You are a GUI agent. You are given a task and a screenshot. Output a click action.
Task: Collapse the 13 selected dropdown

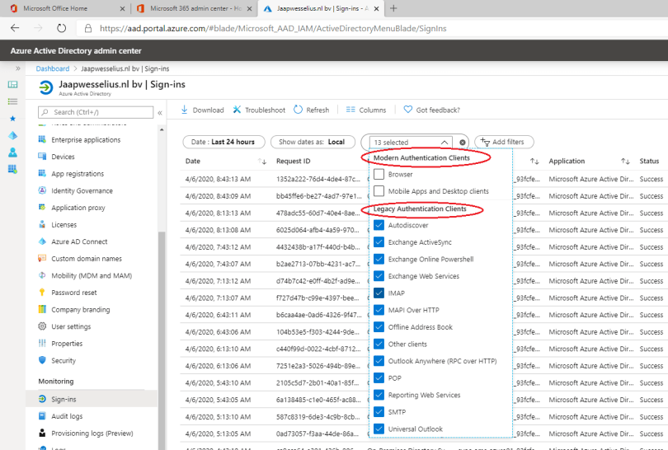[445, 142]
